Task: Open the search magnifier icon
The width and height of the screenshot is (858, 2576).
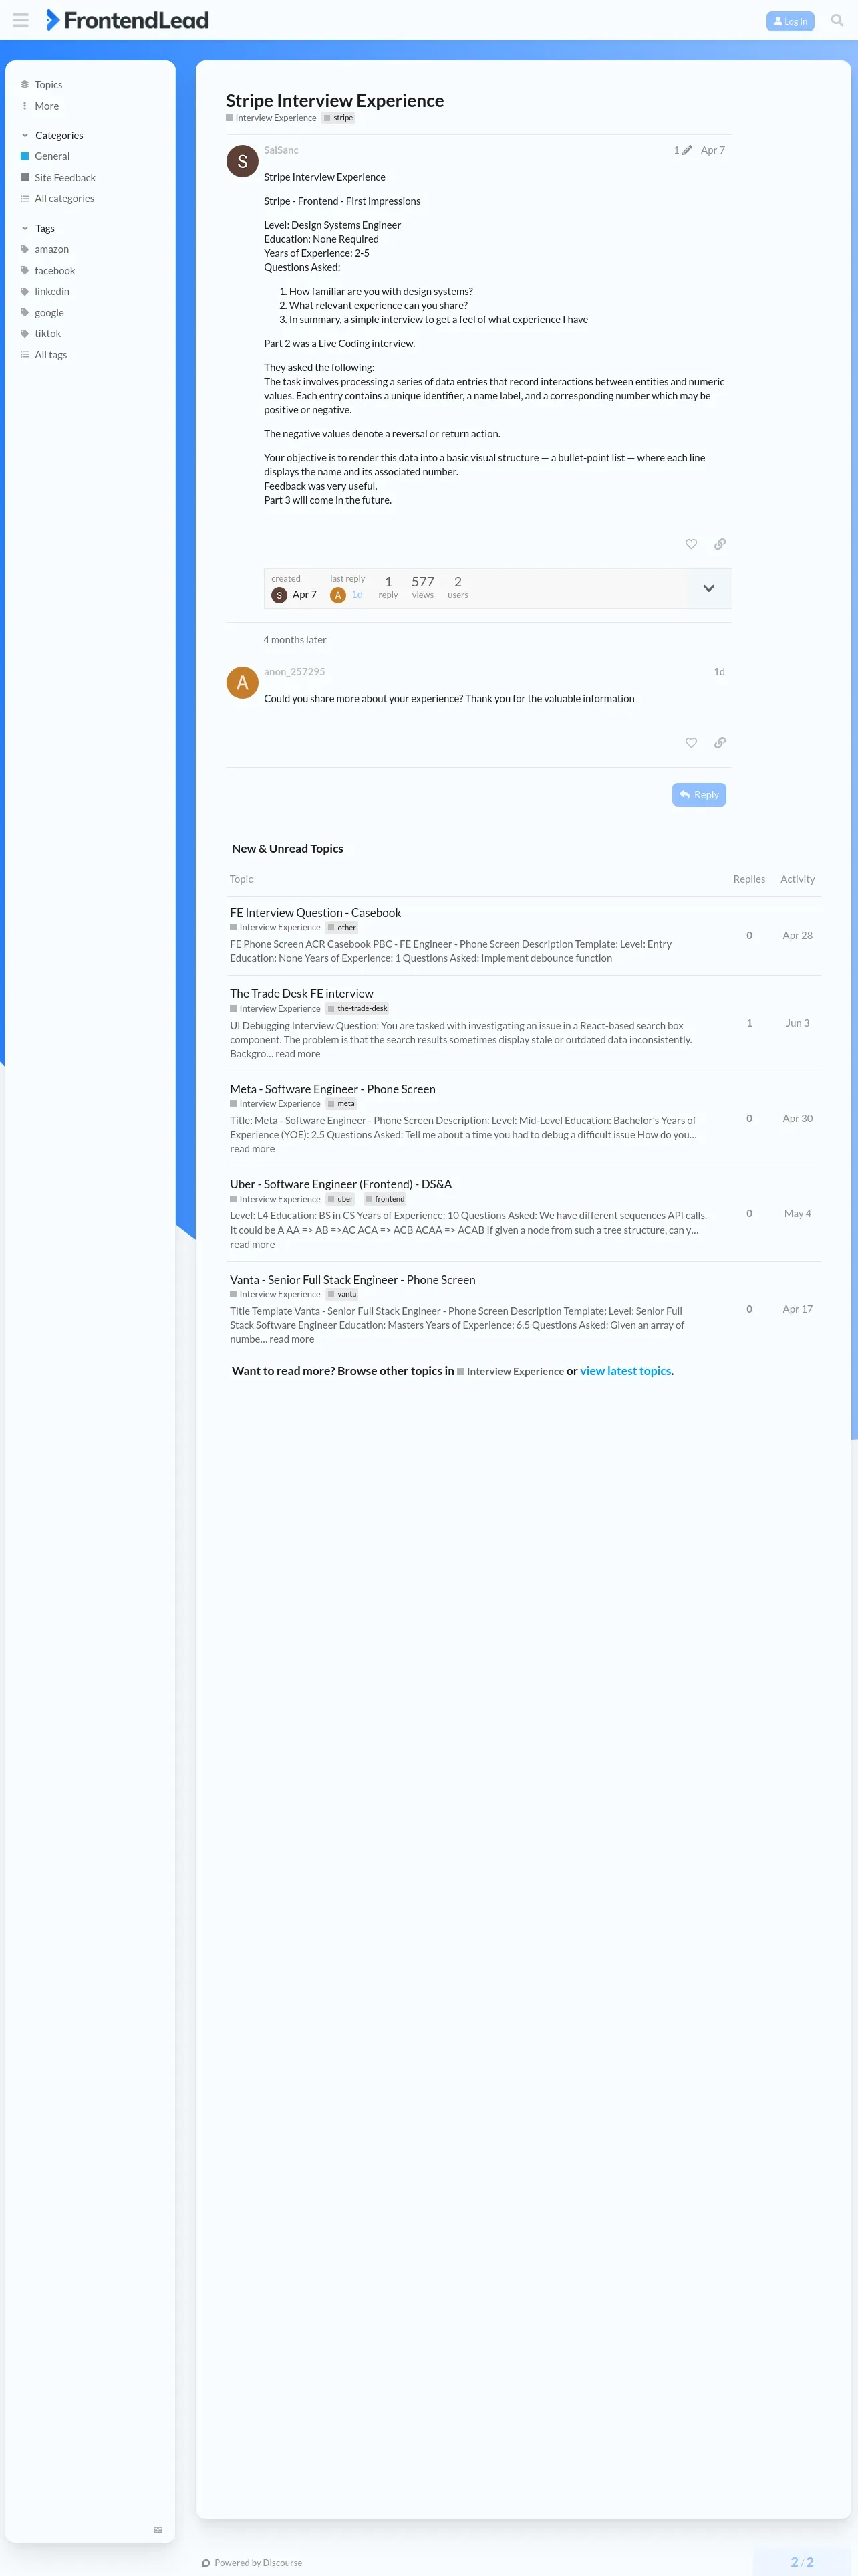Action: 837,20
